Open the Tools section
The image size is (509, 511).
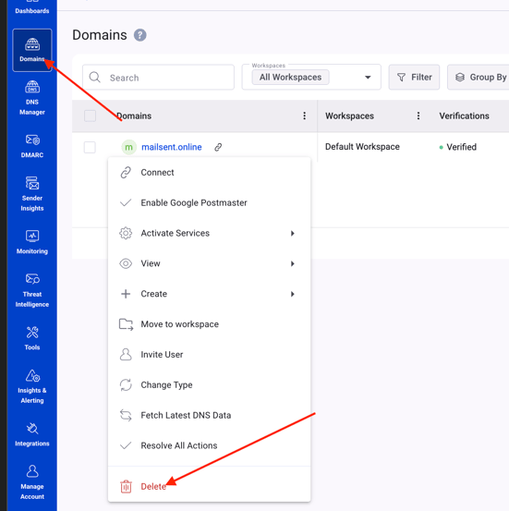click(32, 338)
